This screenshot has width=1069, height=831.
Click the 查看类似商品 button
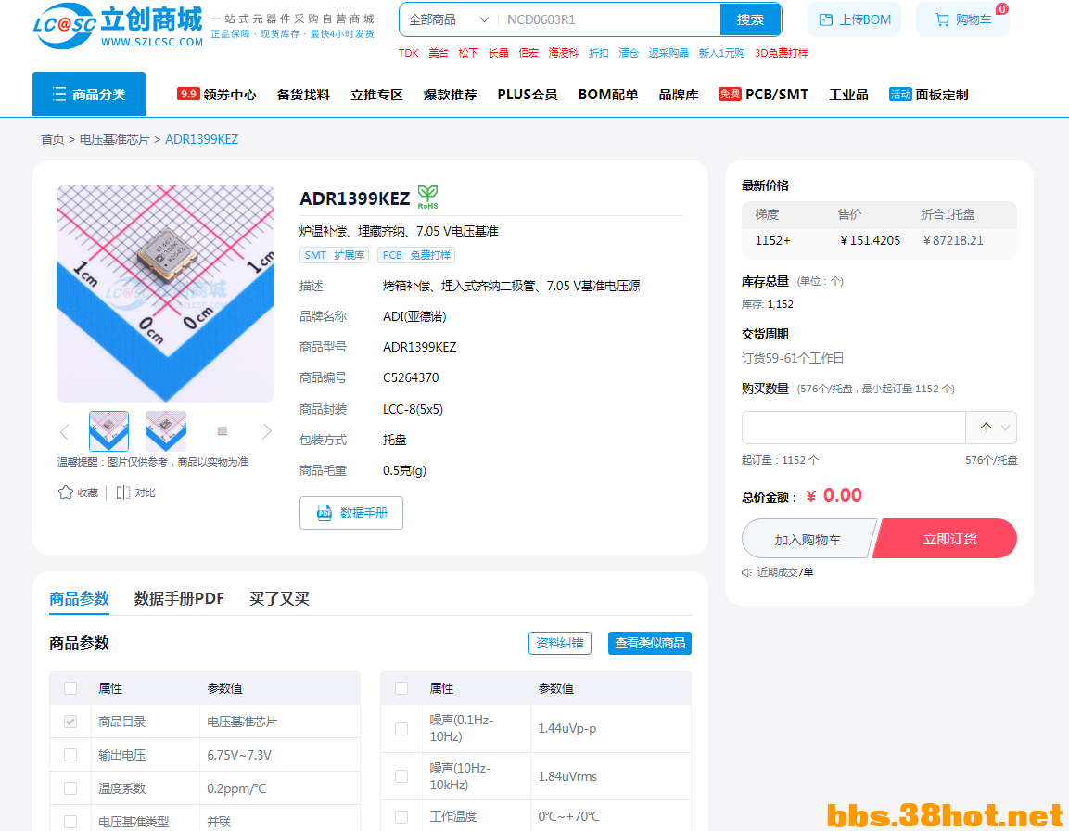click(650, 643)
